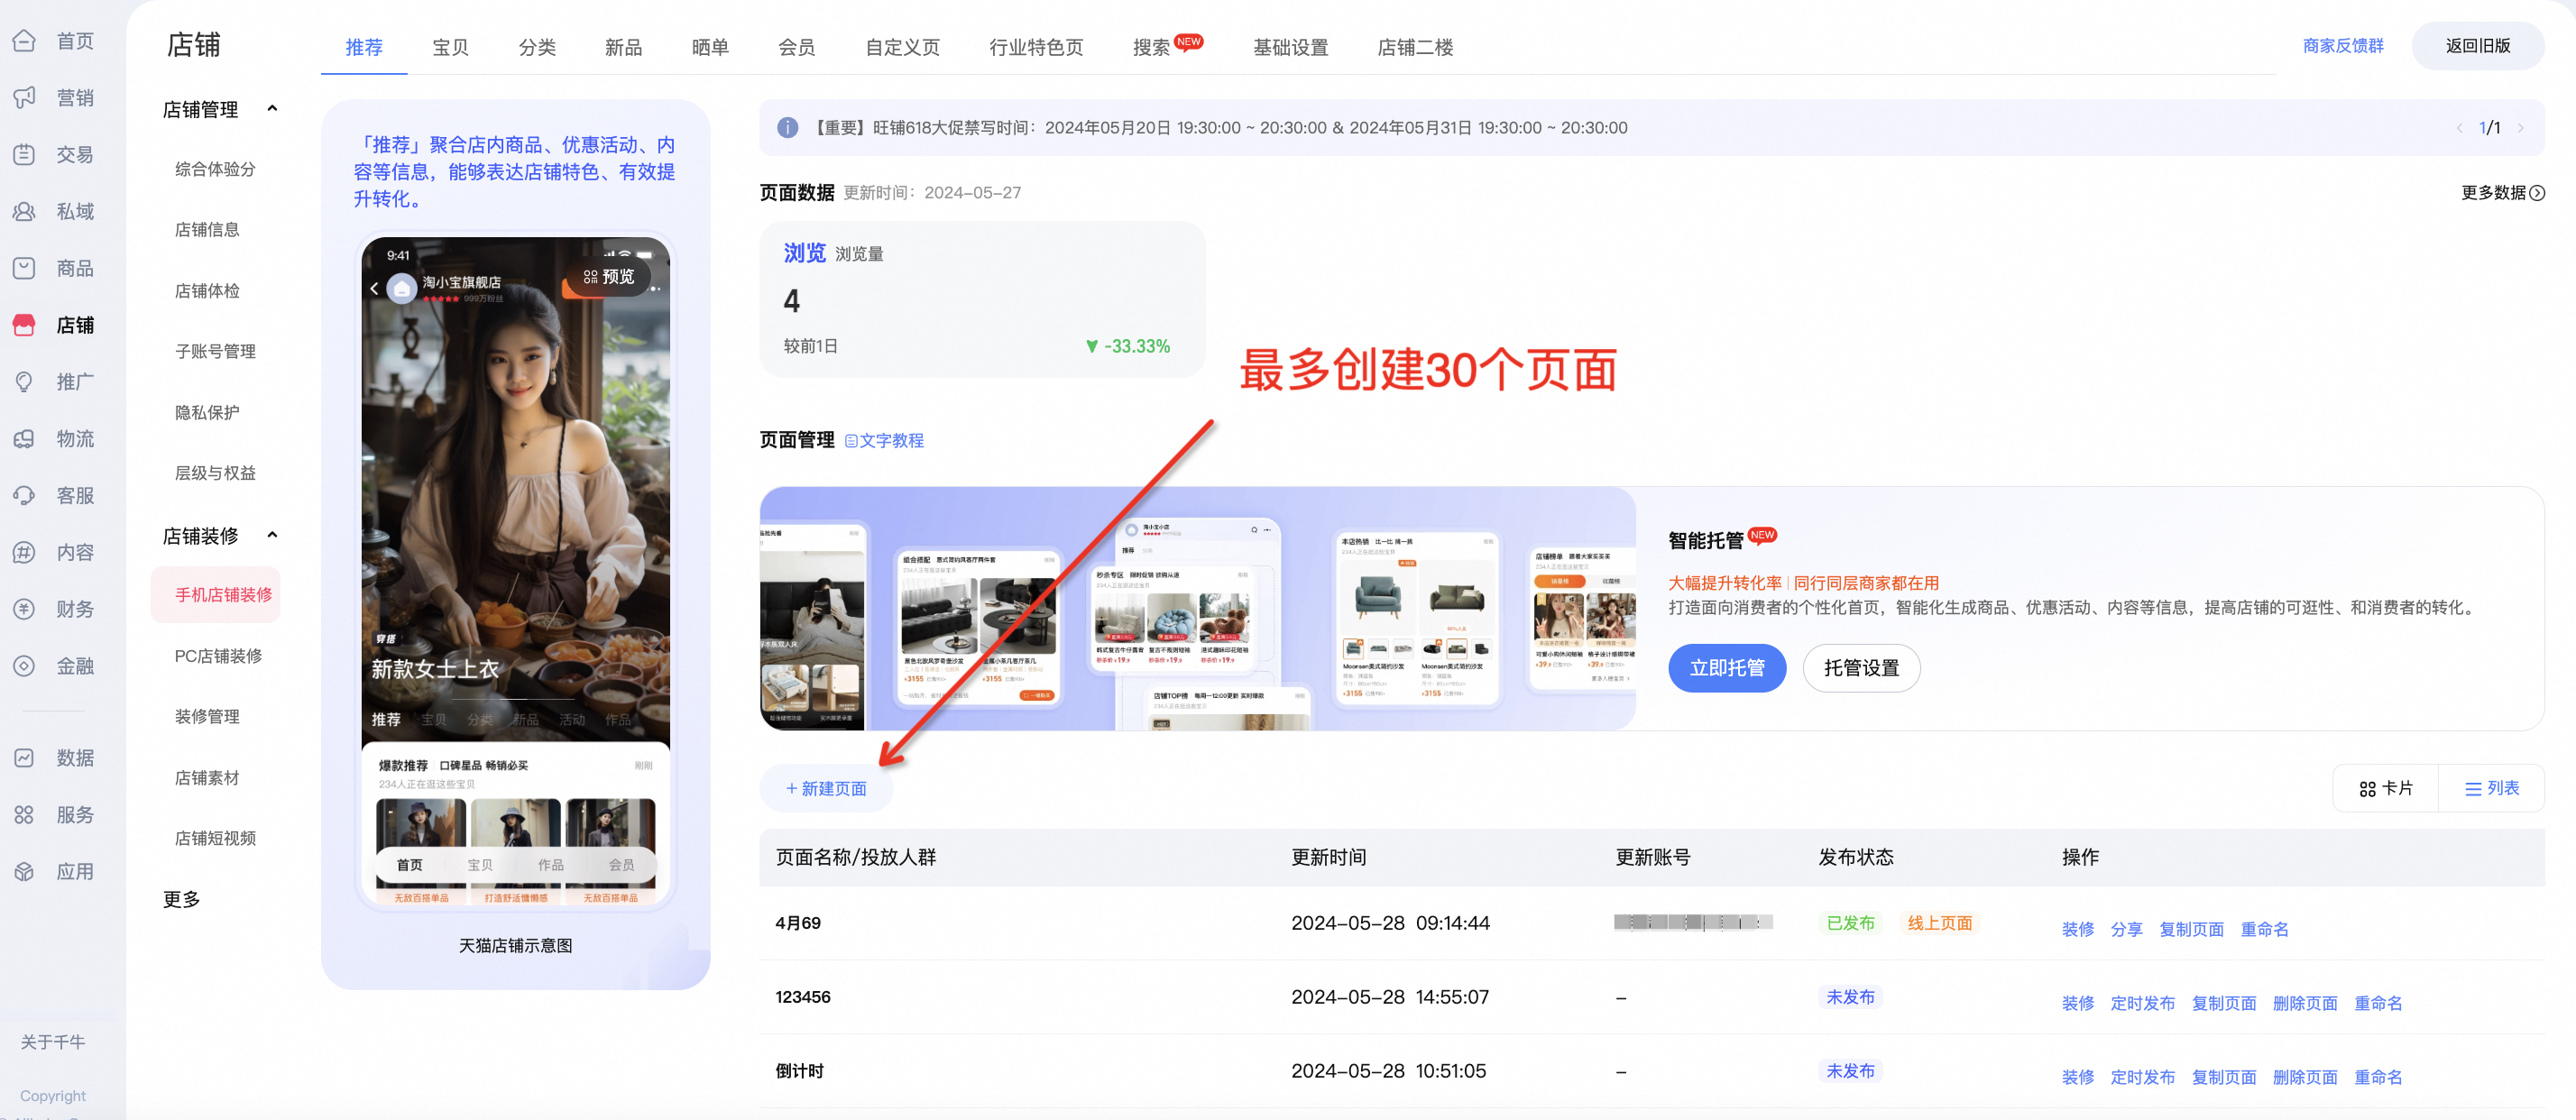Viewport: 2576px width, 1120px height.
Task: Click the 更多数据 circled arrow icon
Action: coord(2537,193)
